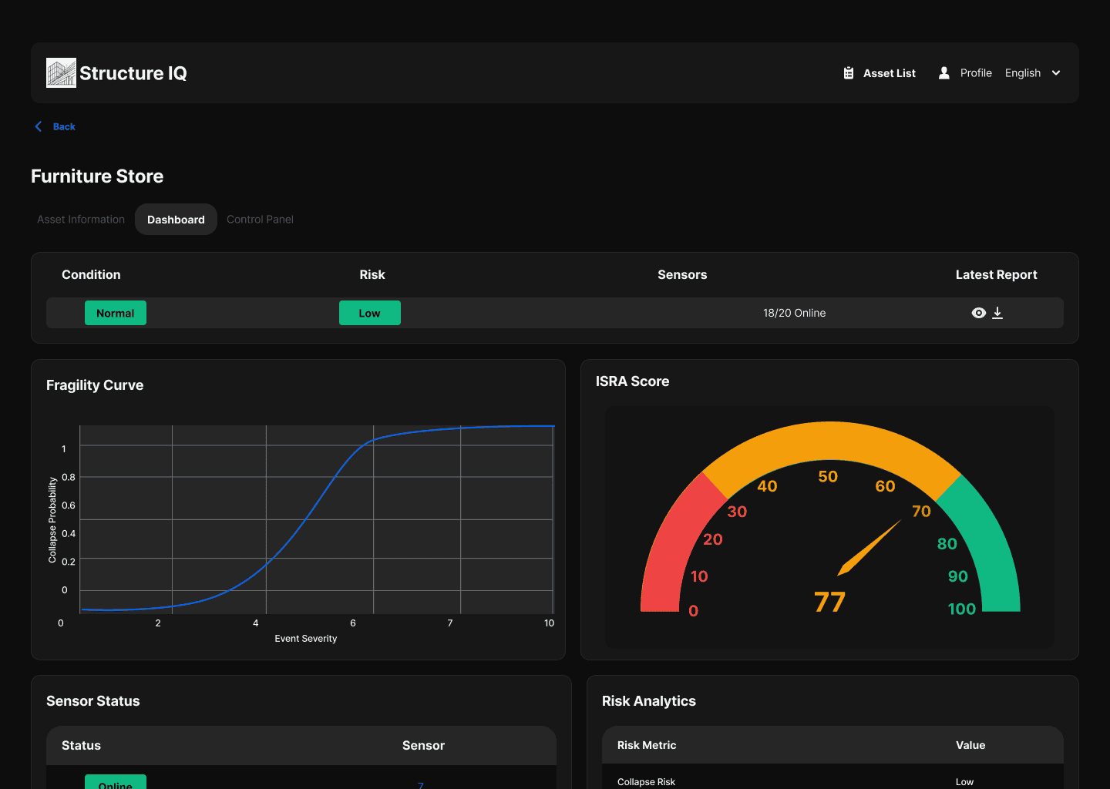Screen dimensions: 1110x789
Task: Open Asset List clipboard icon
Action: tap(849, 73)
